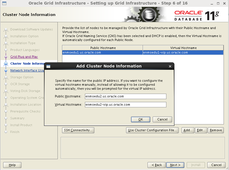
Task: Close the Add Cluster Node Information dialog
Action: [x=170, y=66]
